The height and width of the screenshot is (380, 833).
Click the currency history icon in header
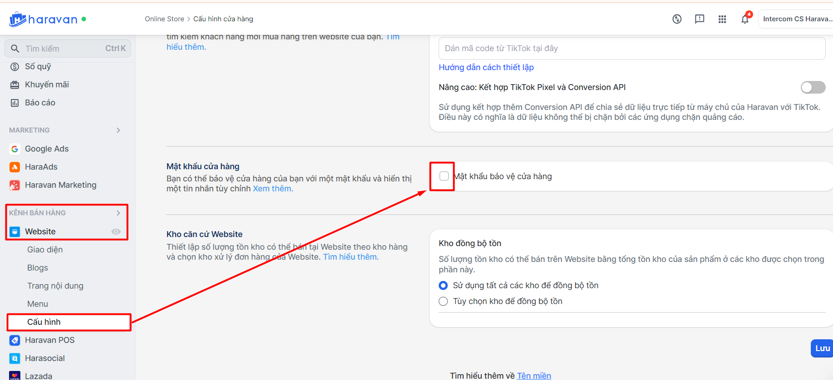(677, 19)
